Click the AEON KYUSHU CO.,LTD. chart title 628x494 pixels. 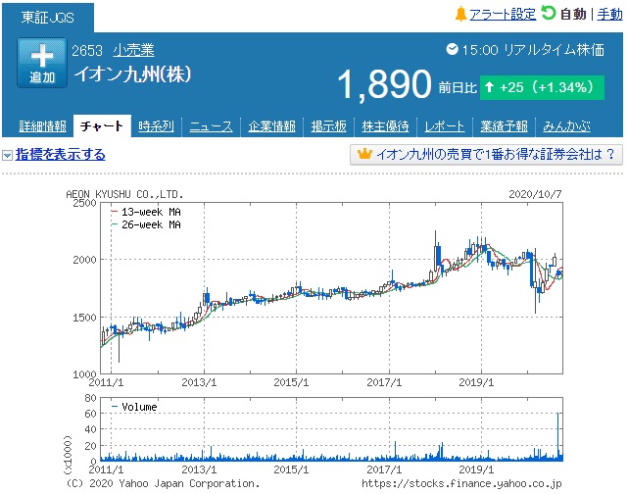point(124,194)
